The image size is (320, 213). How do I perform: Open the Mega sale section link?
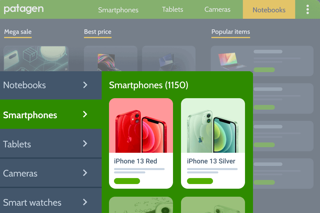[18, 32]
